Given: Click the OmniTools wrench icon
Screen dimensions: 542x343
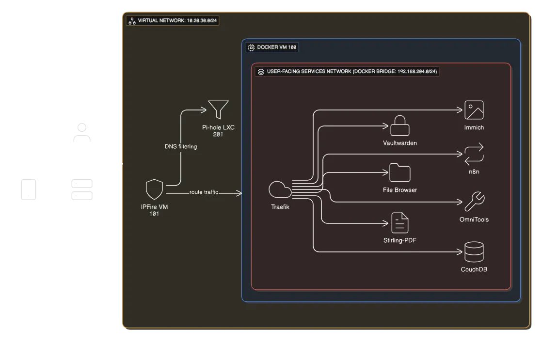Looking at the screenshot, I should (475, 201).
